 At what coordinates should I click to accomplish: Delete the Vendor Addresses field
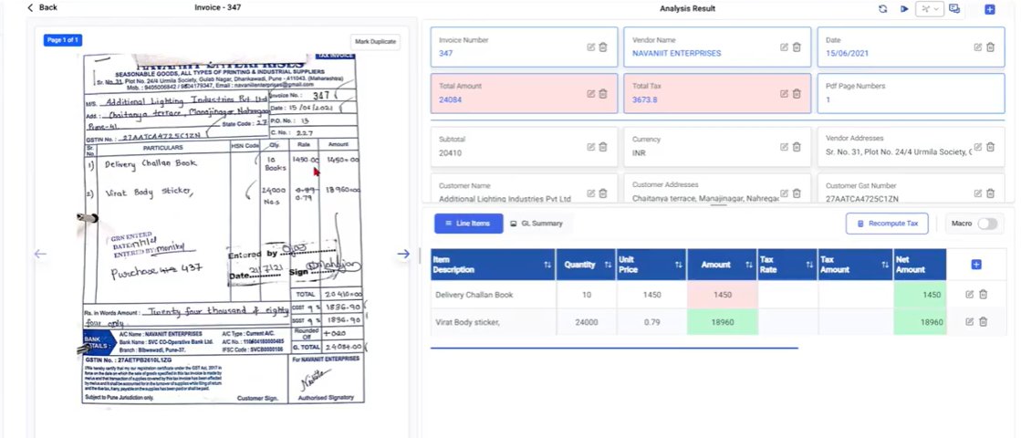click(x=990, y=147)
